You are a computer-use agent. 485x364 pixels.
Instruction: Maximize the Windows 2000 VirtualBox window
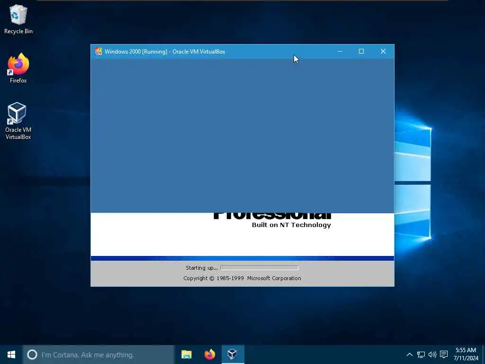[361, 51]
